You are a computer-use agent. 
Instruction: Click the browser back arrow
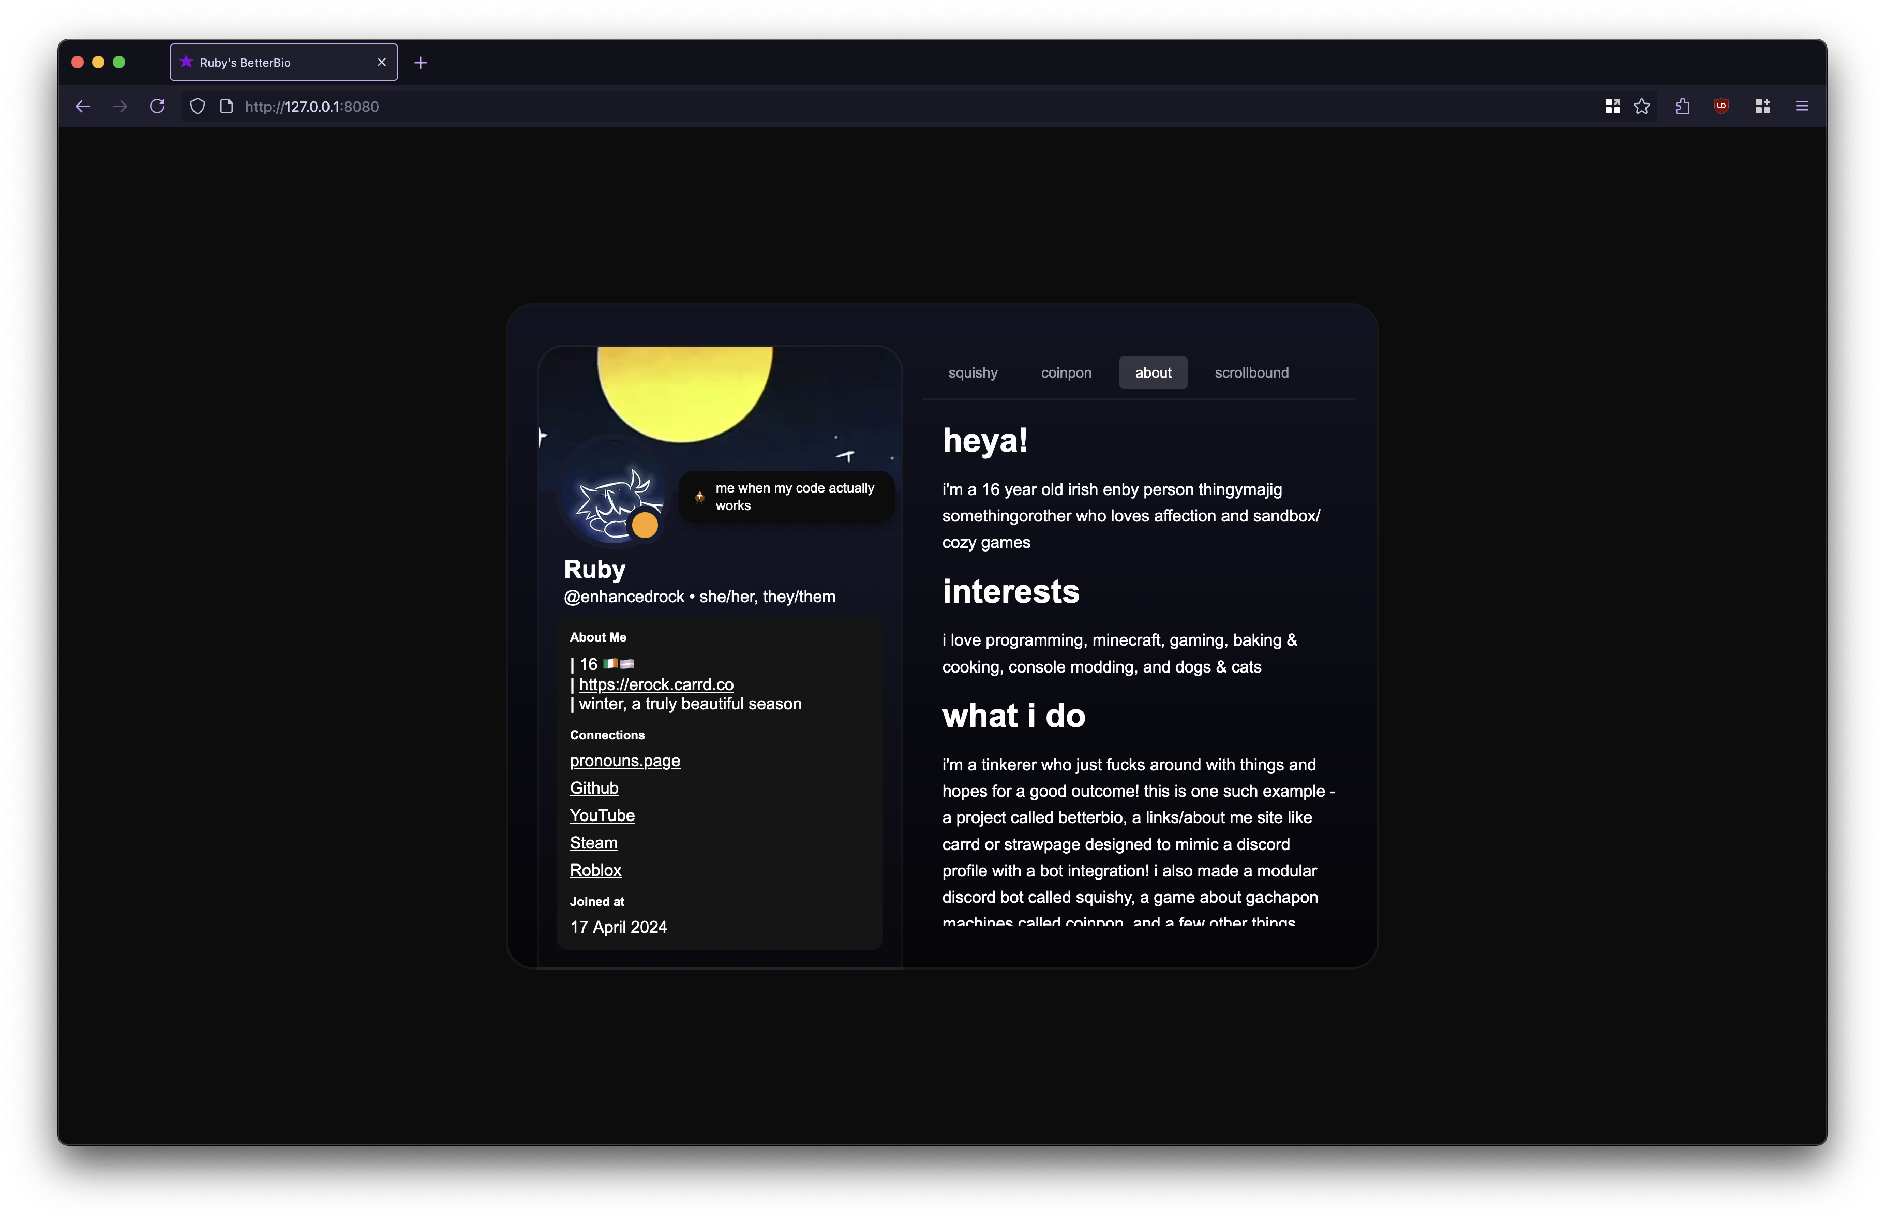(x=82, y=106)
